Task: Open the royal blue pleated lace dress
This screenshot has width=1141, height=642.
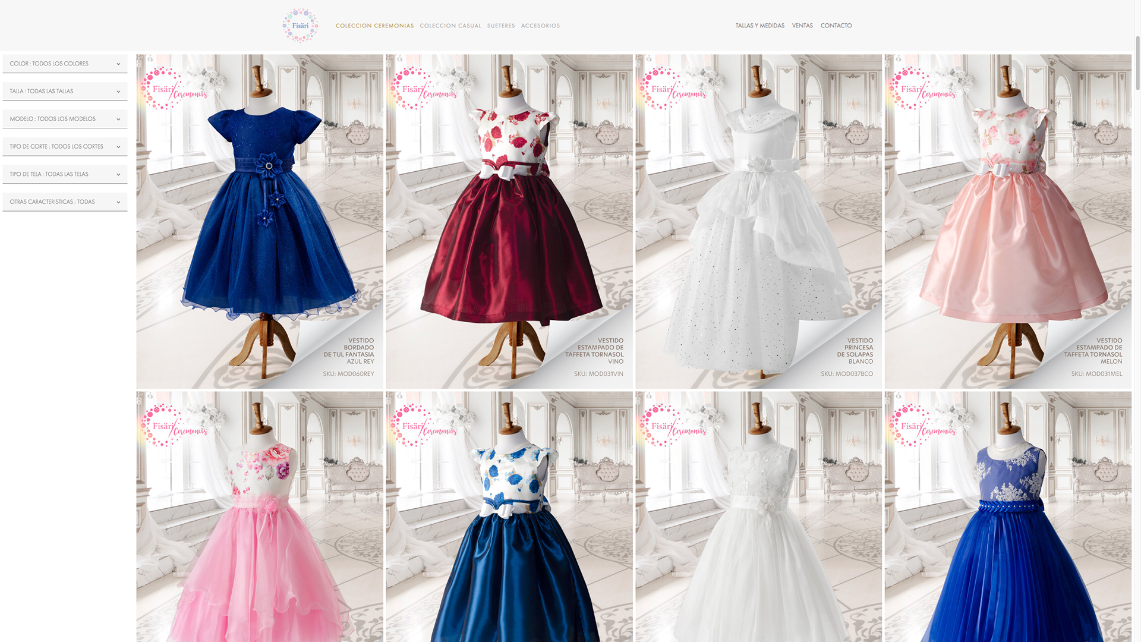Action: pos(1008,517)
